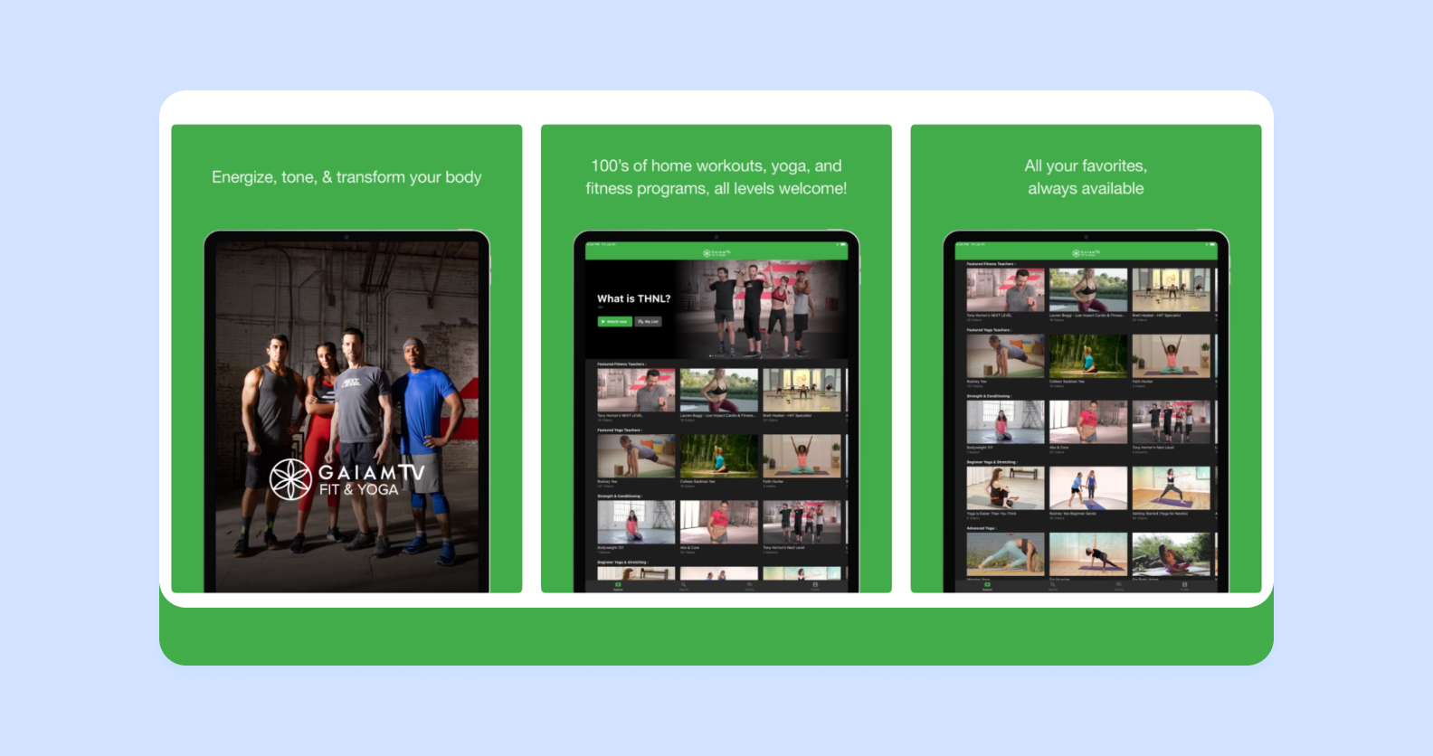Open Abs & Core thumbnail on the 'All your favorites' iPad
This screenshot has height=756, width=1433.
click(1088, 422)
